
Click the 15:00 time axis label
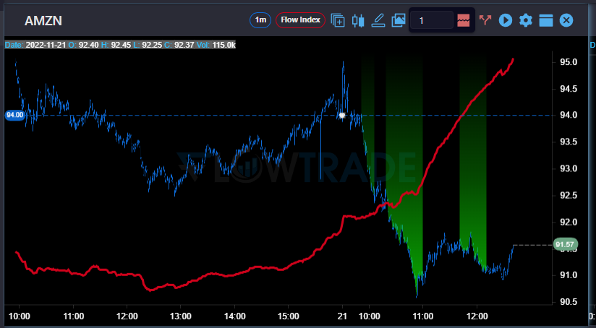click(x=289, y=316)
